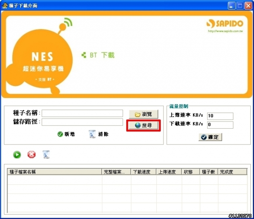Viewport: 254px width, 219px height.
Task: Edit the 下載速率 KB/s value field
Action: 220,125
